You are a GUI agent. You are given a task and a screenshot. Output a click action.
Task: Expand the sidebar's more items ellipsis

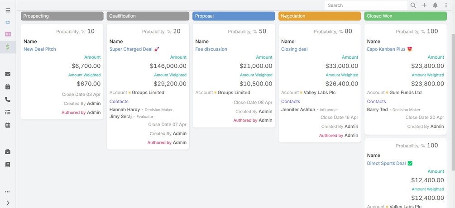pos(8,191)
